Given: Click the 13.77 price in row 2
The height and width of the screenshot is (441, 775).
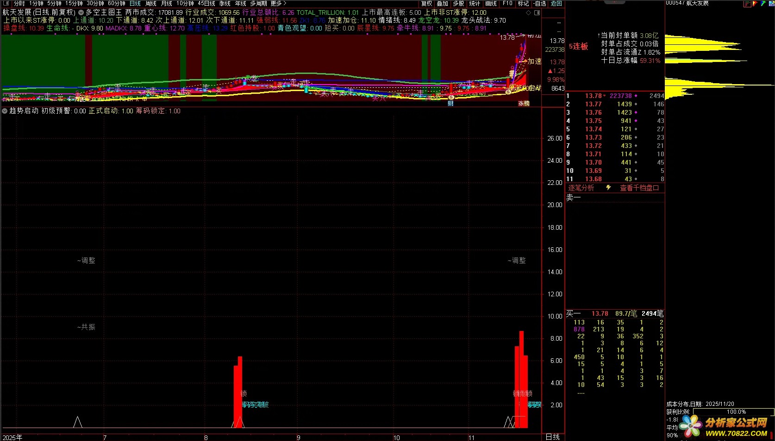Looking at the screenshot, I should (x=593, y=104).
